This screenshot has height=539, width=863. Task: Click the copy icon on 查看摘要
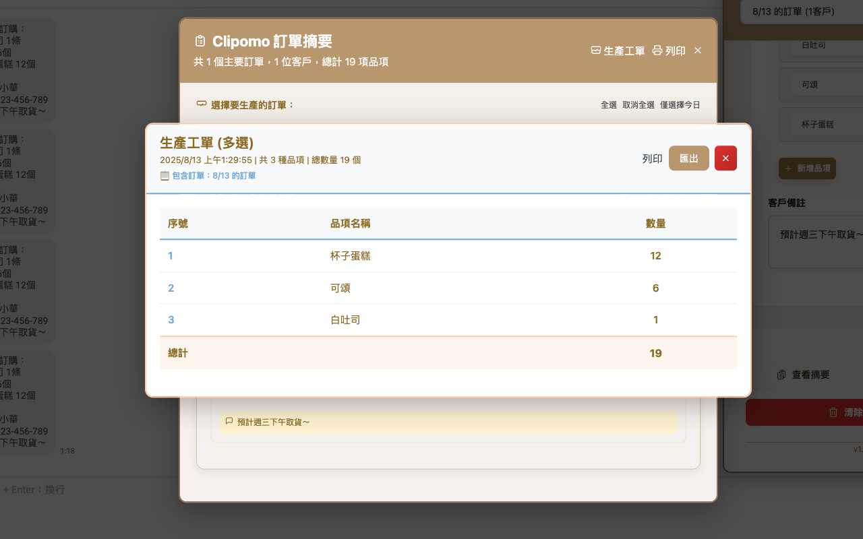point(781,375)
